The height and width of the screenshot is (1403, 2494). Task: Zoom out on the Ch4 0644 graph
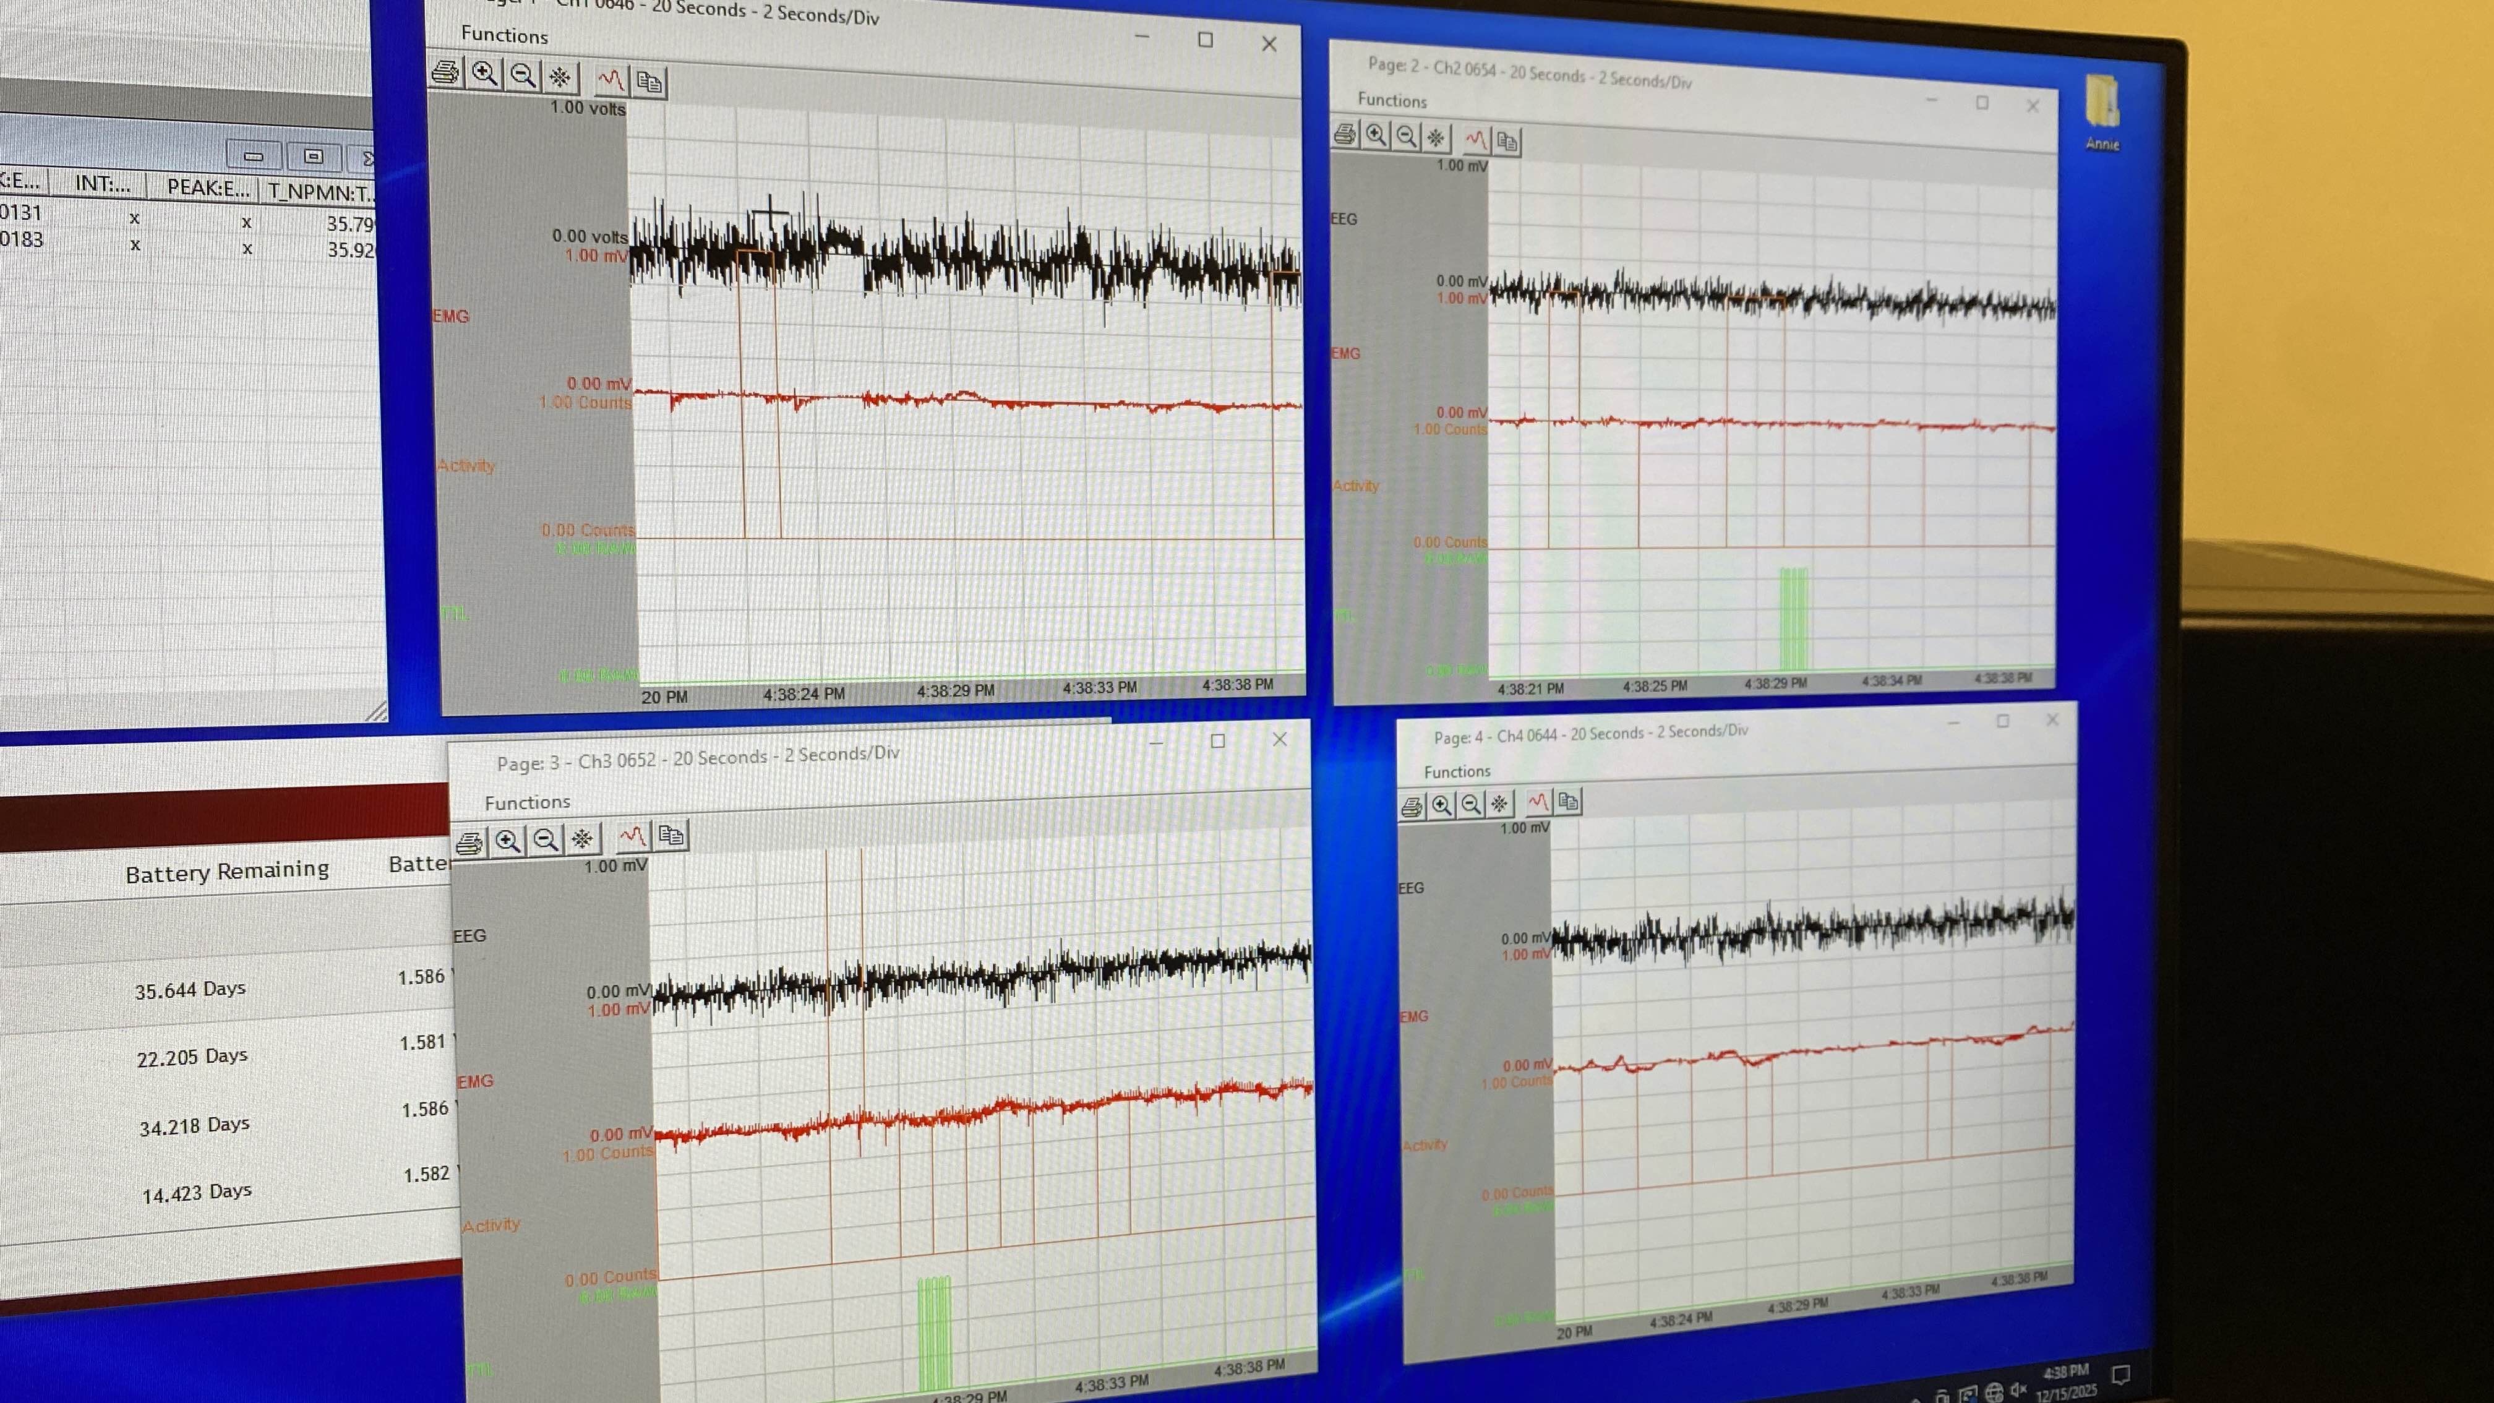(1471, 805)
